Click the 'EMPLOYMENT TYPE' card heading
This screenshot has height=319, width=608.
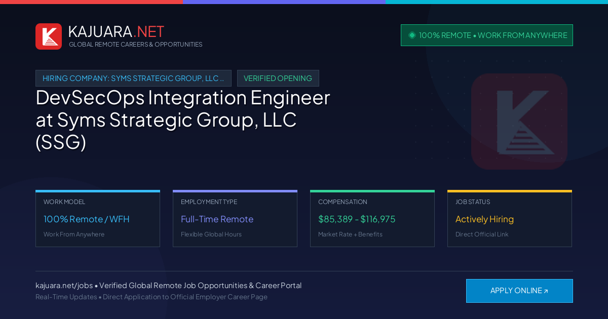tap(209, 202)
